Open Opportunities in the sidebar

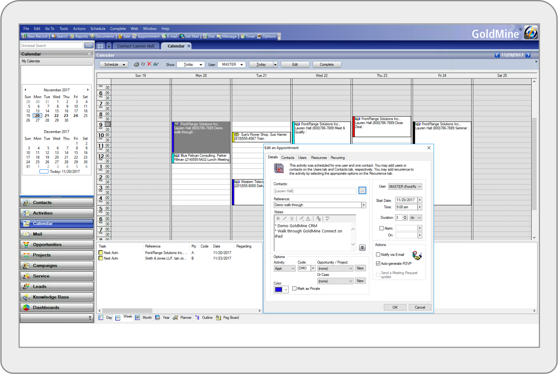pyautogui.click(x=57, y=245)
